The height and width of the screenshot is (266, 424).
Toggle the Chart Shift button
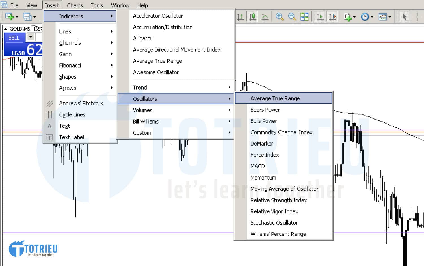click(x=332, y=17)
